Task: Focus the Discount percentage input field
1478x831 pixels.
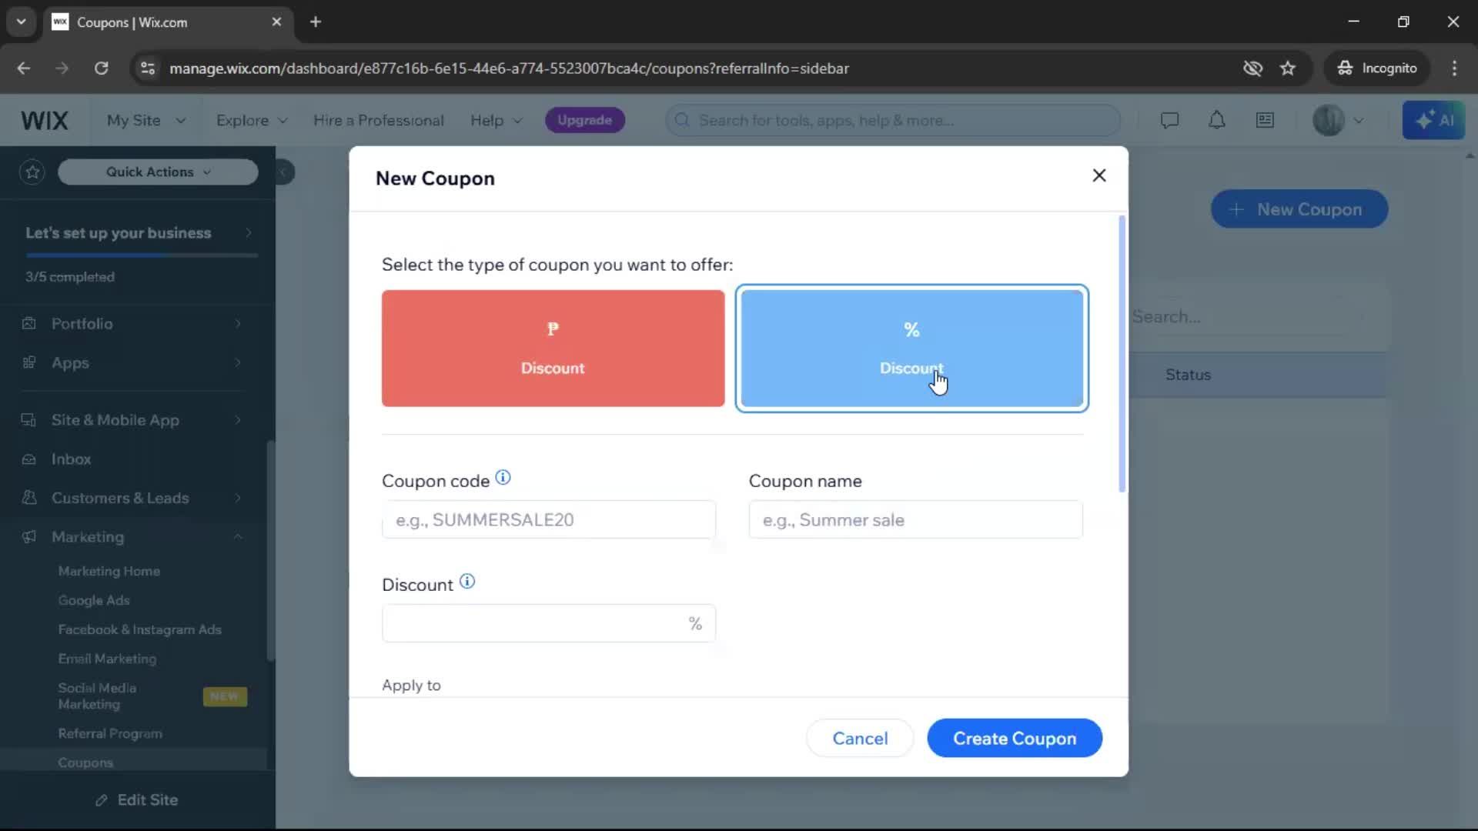Action: [x=549, y=623]
